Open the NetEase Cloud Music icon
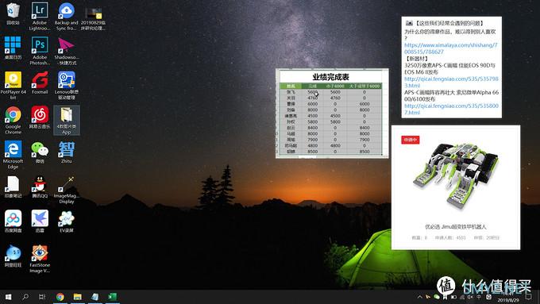 [40, 117]
